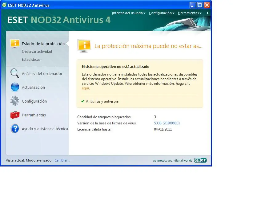Viewport: 277px width, 215px height.
Task: Open Estadísticas in the sidebar
Action: tap(31, 60)
